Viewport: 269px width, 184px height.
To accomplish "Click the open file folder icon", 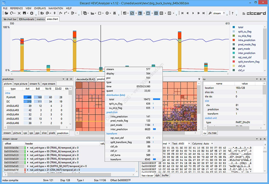I will pos(6,13).
